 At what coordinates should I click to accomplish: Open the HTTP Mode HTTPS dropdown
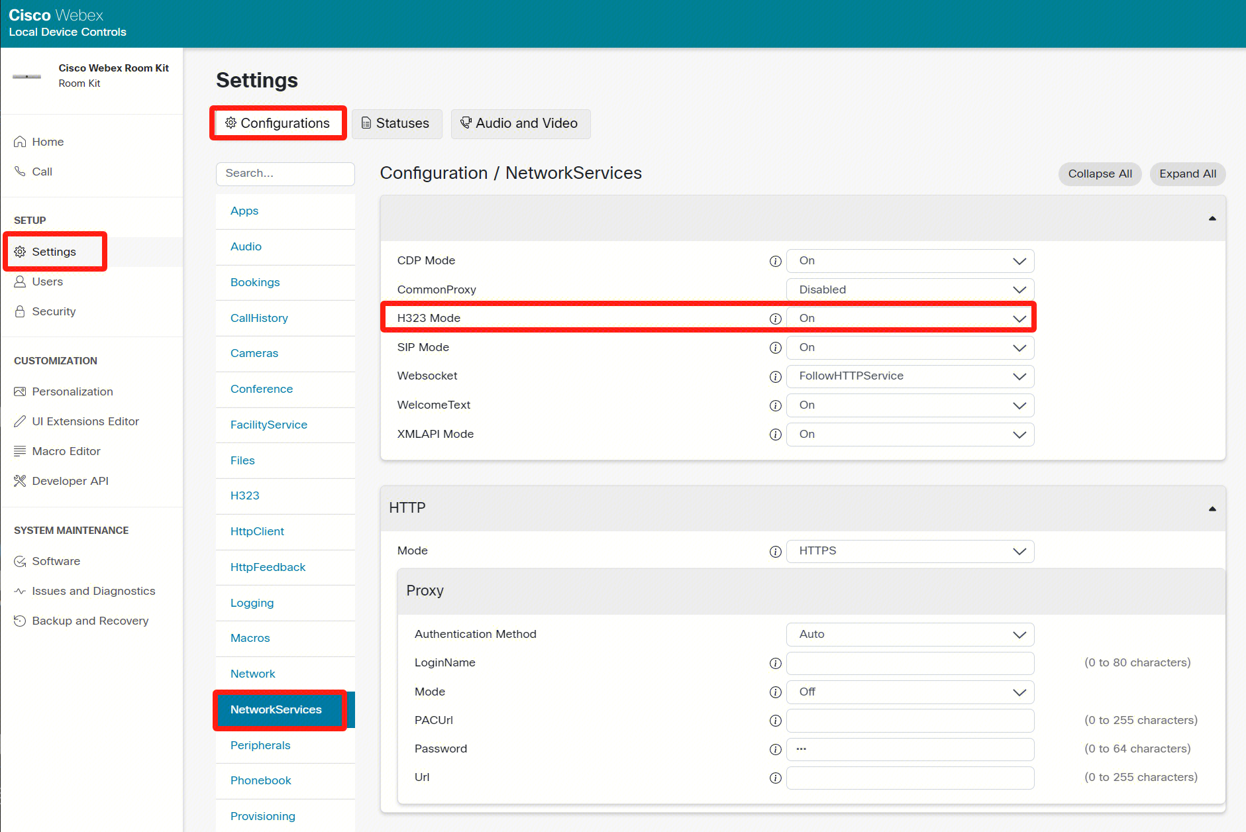[x=910, y=551]
